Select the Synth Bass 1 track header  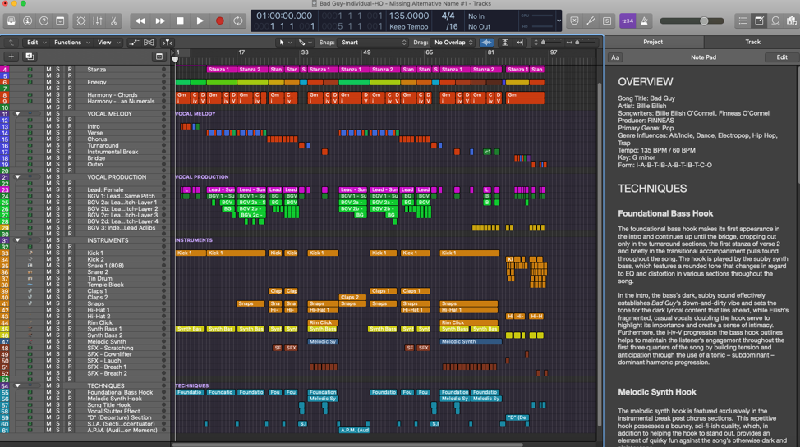[84, 329]
